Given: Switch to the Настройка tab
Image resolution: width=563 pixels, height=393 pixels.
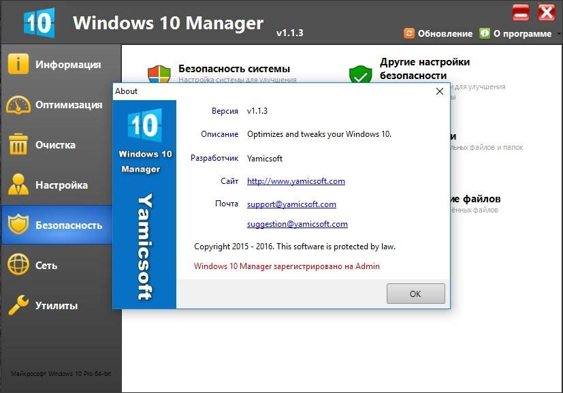Looking at the screenshot, I should coord(61,185).
